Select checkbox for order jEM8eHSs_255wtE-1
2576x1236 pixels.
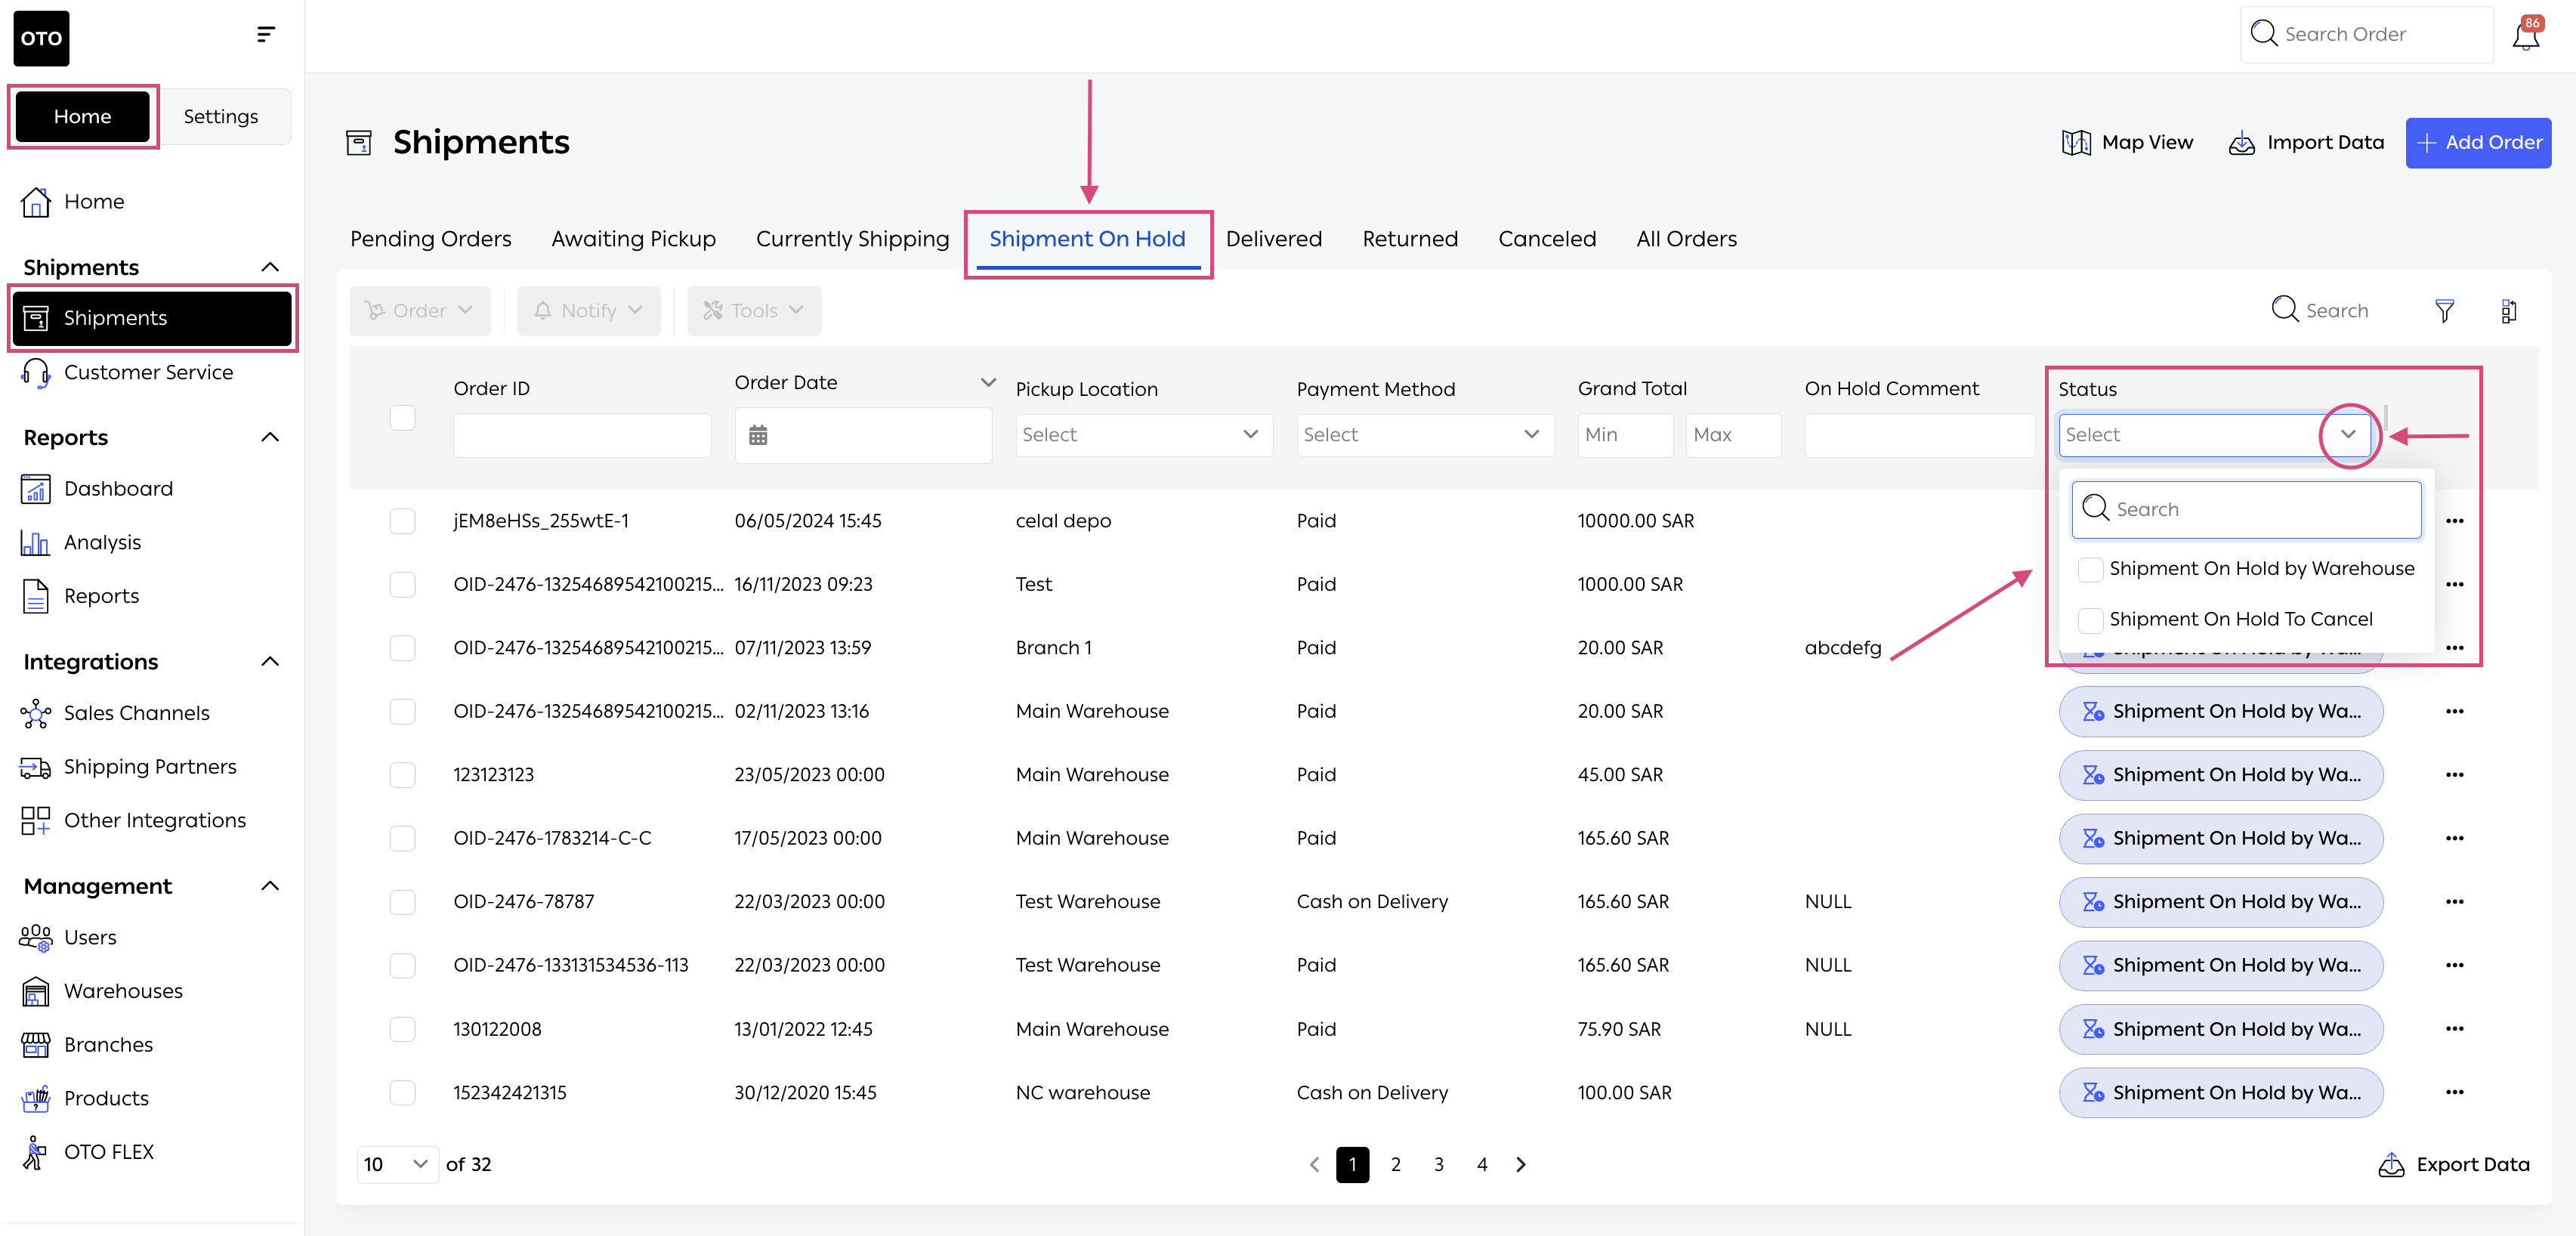point(402,521)
